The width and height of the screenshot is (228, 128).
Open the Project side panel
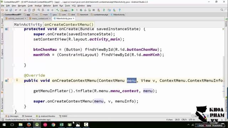coord(2,23)
